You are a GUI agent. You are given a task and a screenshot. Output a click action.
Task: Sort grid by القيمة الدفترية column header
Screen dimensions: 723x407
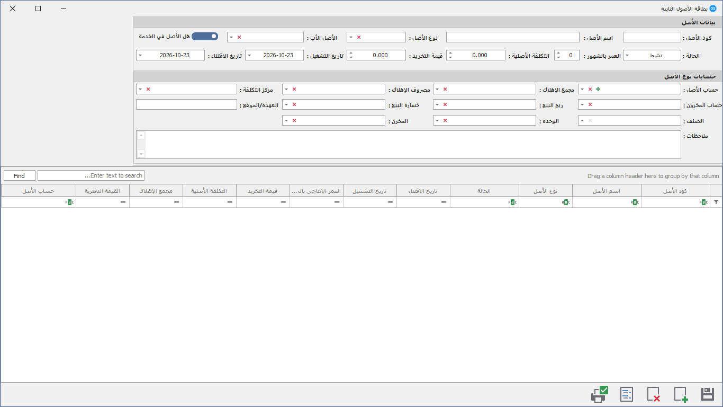click(103, 191)
